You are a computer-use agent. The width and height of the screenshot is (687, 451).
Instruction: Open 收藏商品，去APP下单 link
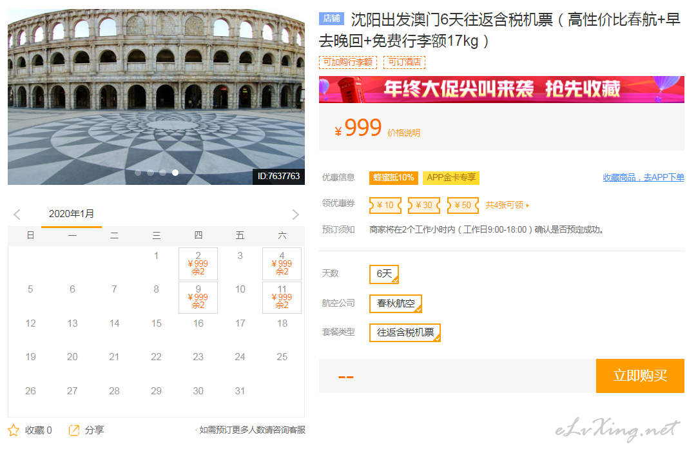[x=643, y=177]
